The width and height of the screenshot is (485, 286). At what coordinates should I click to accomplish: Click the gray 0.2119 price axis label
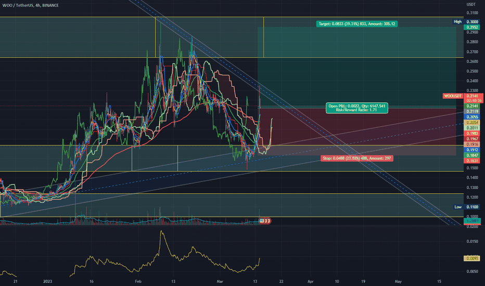(x=472, y=111)
